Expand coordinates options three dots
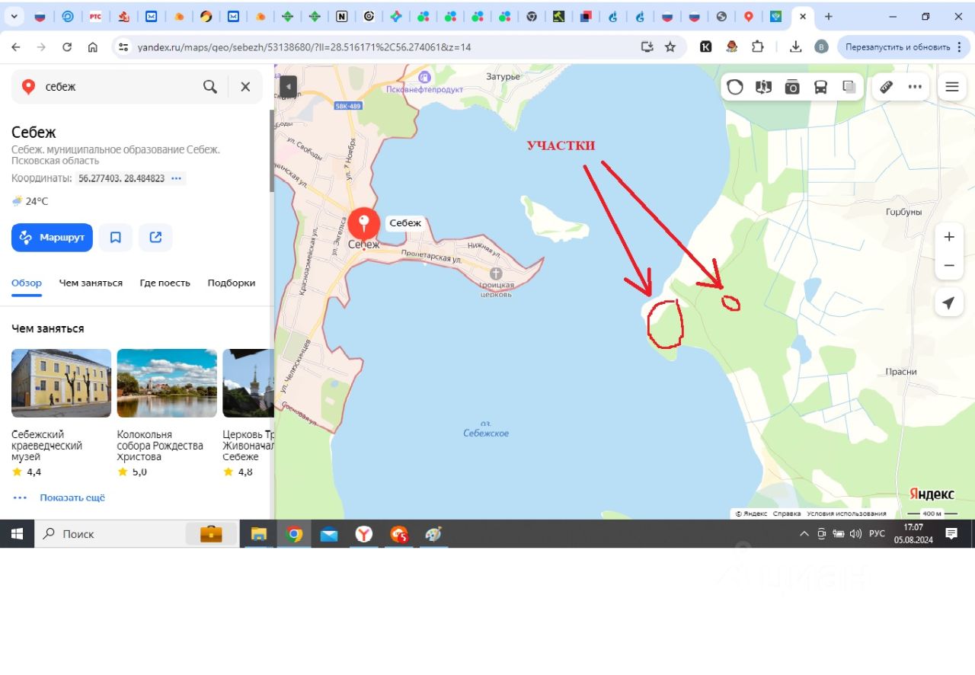The image size is (975, 675). tap(177, 178)
